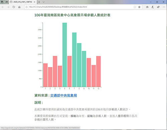Reload the page with refresh icon

(14, 7)
